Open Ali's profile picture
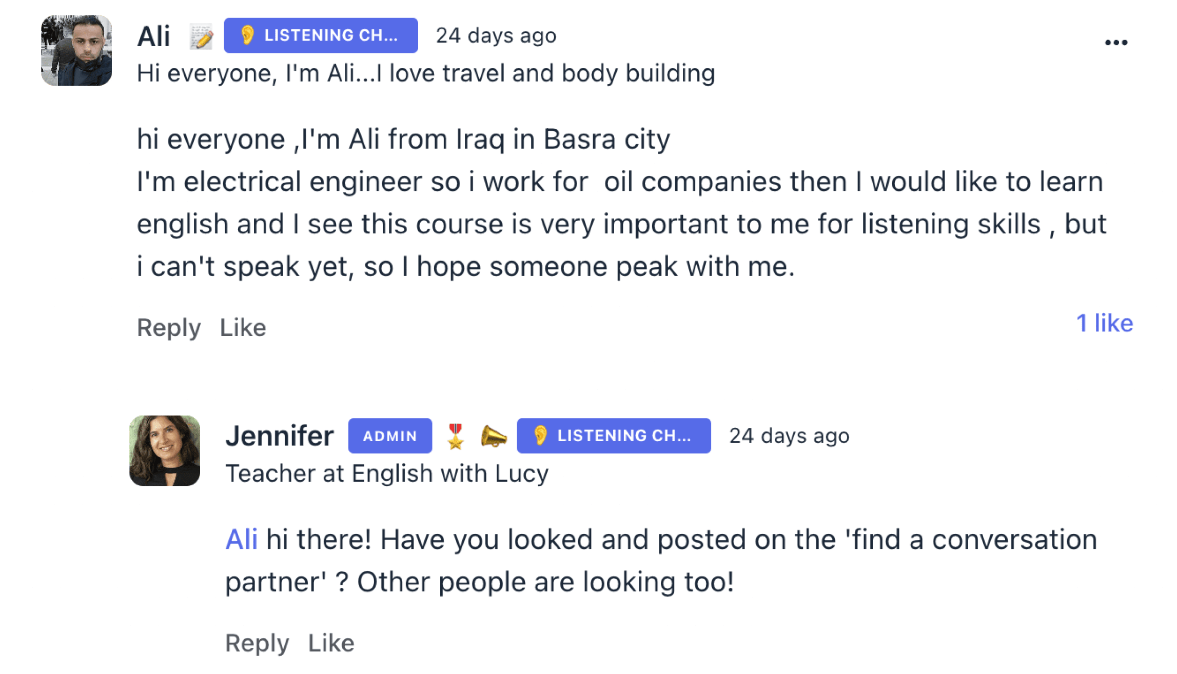This screenshot has width=1177, height=674. tap(76, 50)
